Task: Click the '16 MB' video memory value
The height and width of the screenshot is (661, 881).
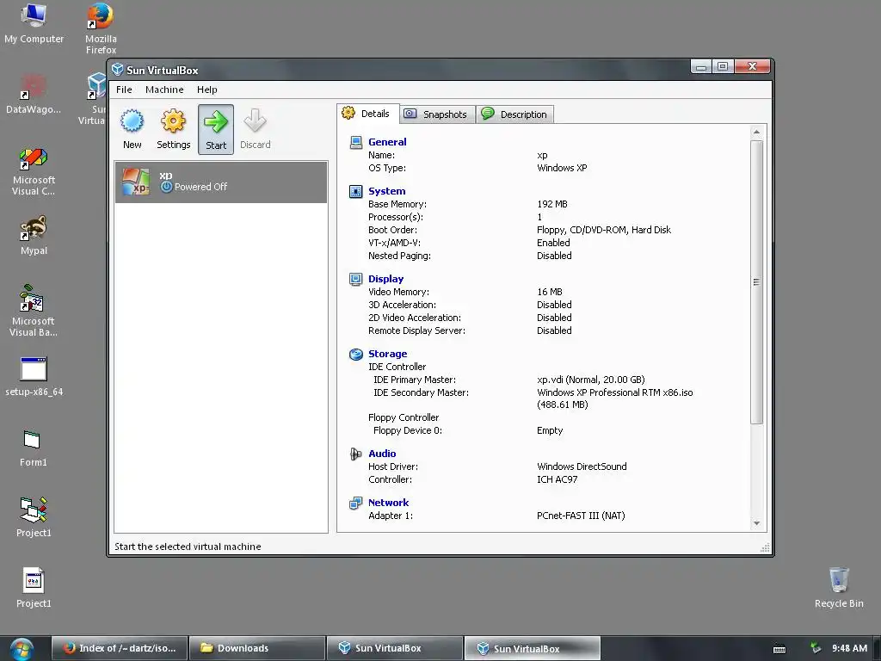Action: click(550, 292)
